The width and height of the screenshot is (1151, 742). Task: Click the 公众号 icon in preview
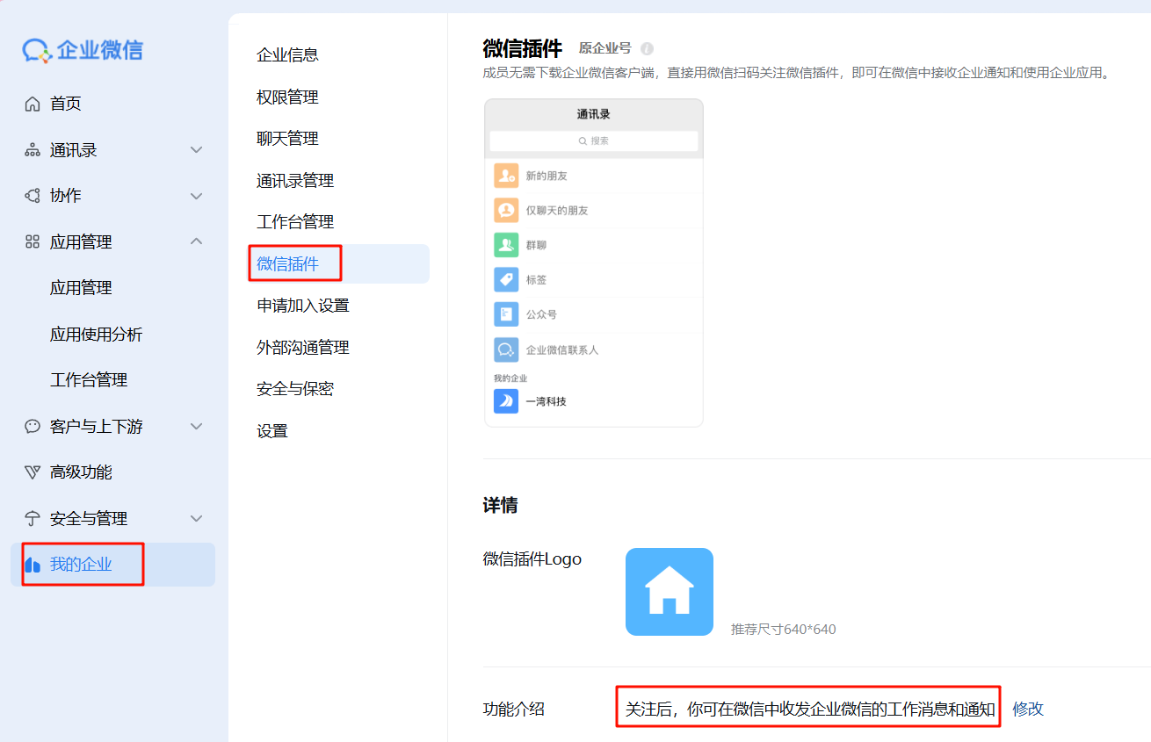click(x=506, y=314)
